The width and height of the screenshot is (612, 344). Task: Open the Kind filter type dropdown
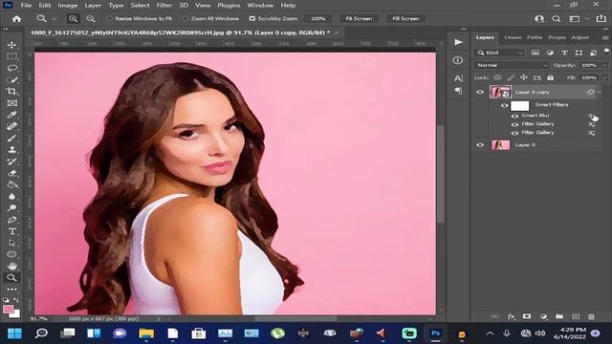tap(500, 53)
